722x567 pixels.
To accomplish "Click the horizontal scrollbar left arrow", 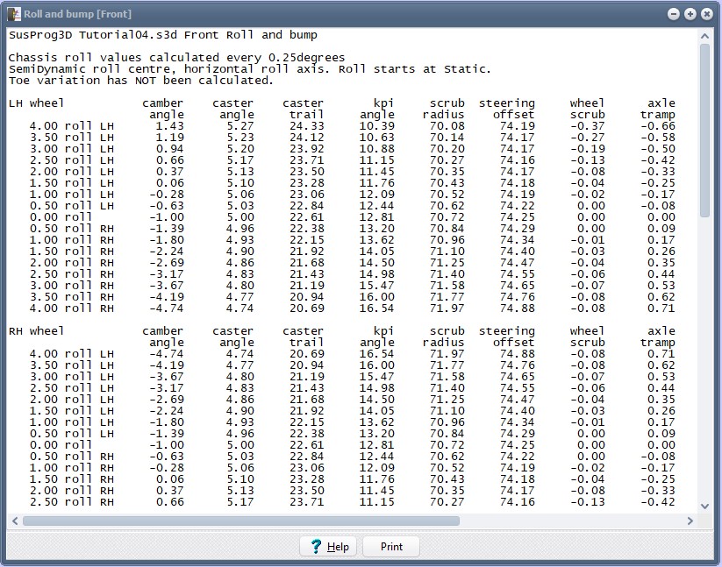I will coord(14,521).
